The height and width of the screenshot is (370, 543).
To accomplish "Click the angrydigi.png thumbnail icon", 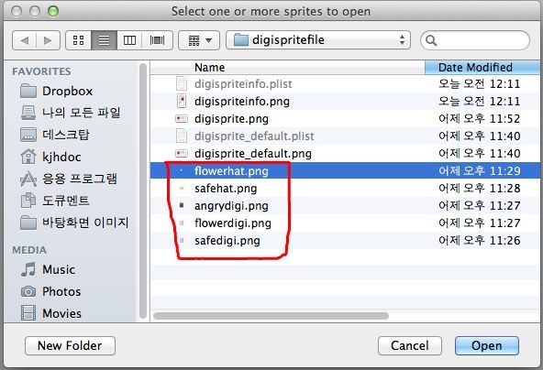I will [x=182, y=205].
